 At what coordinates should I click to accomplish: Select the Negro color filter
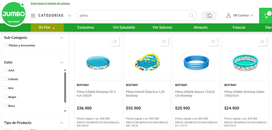pos(6,97)
